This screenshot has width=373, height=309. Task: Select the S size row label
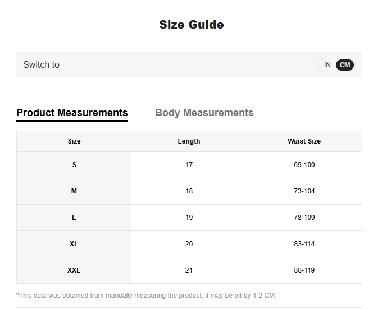click(x=74, y=165)
